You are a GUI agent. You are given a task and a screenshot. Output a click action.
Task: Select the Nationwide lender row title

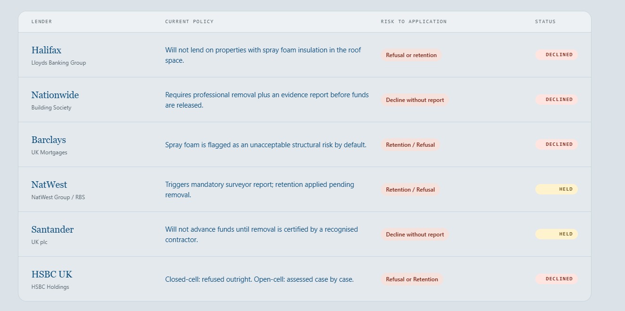55,95
